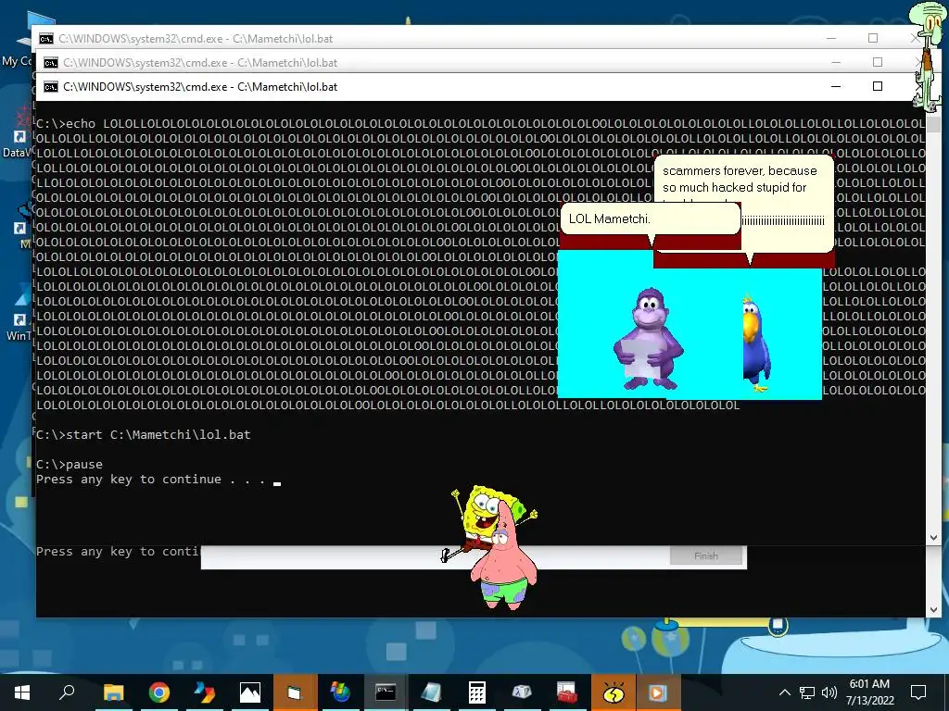Open the Calculator taskbar icon
Screen dimensions: 949x711
point(476,692)
